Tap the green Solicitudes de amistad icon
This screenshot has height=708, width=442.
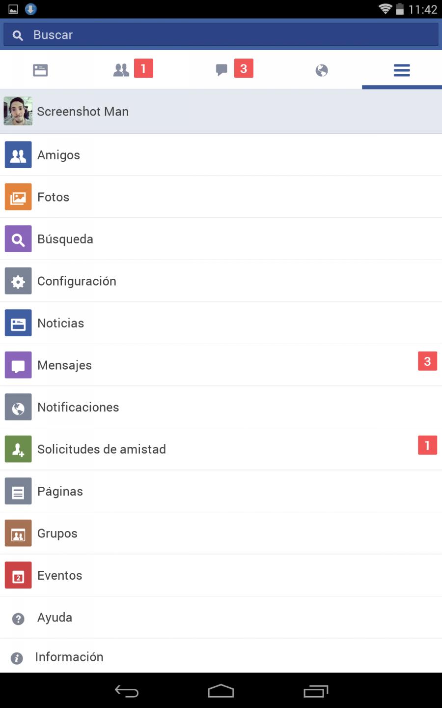(18, 449)
